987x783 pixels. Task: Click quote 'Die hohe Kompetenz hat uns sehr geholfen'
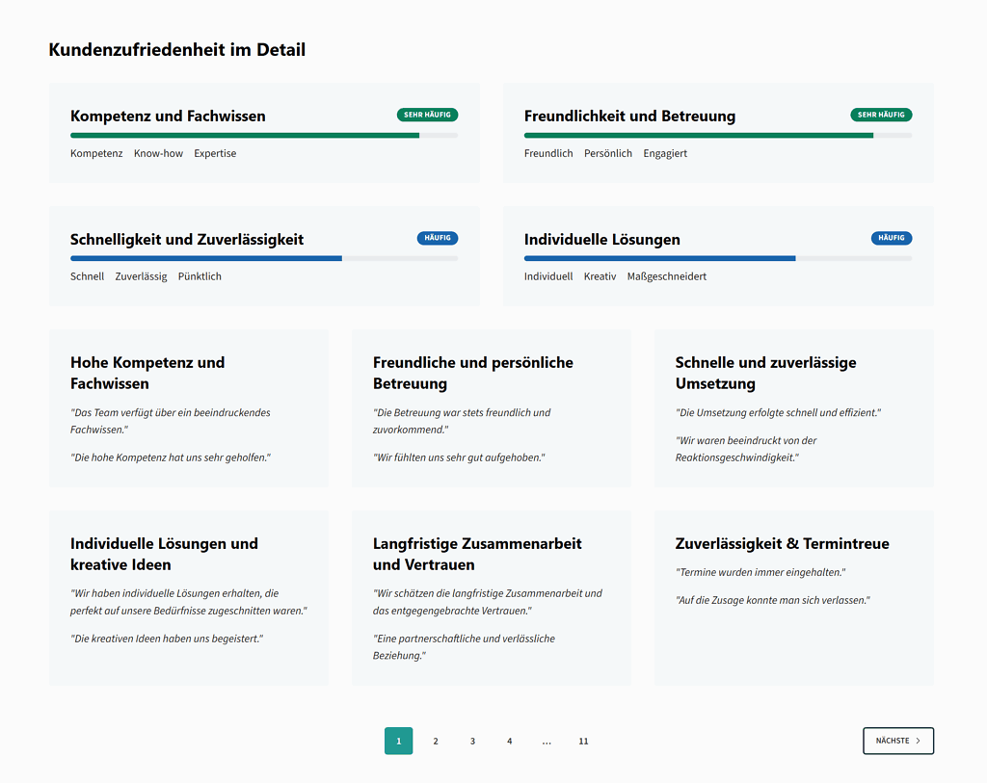[x=171, y=457]
